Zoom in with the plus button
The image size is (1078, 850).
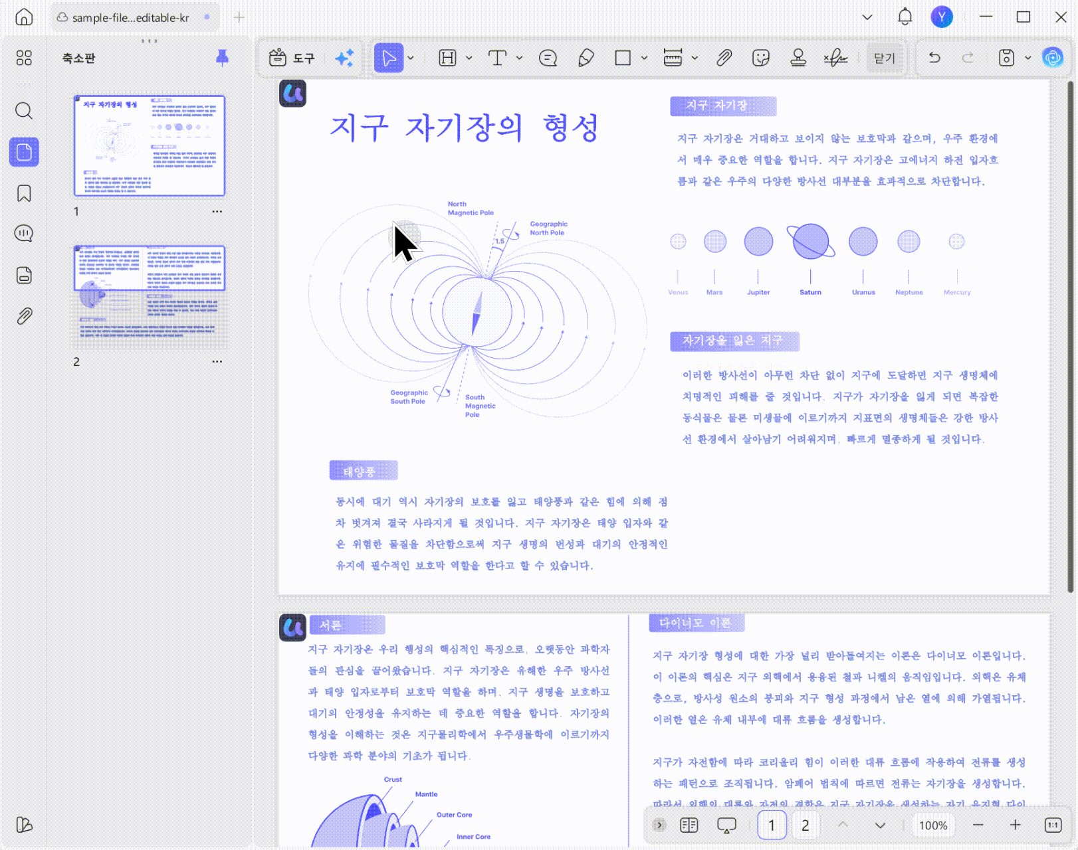[1016, 825]
